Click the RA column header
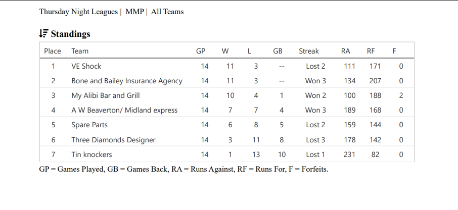The image size is (458, 210). [x=346, y=51]
